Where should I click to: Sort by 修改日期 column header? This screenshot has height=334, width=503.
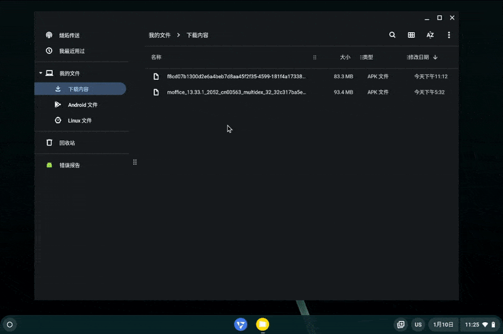pyautogui.click(x=418, y=57)
